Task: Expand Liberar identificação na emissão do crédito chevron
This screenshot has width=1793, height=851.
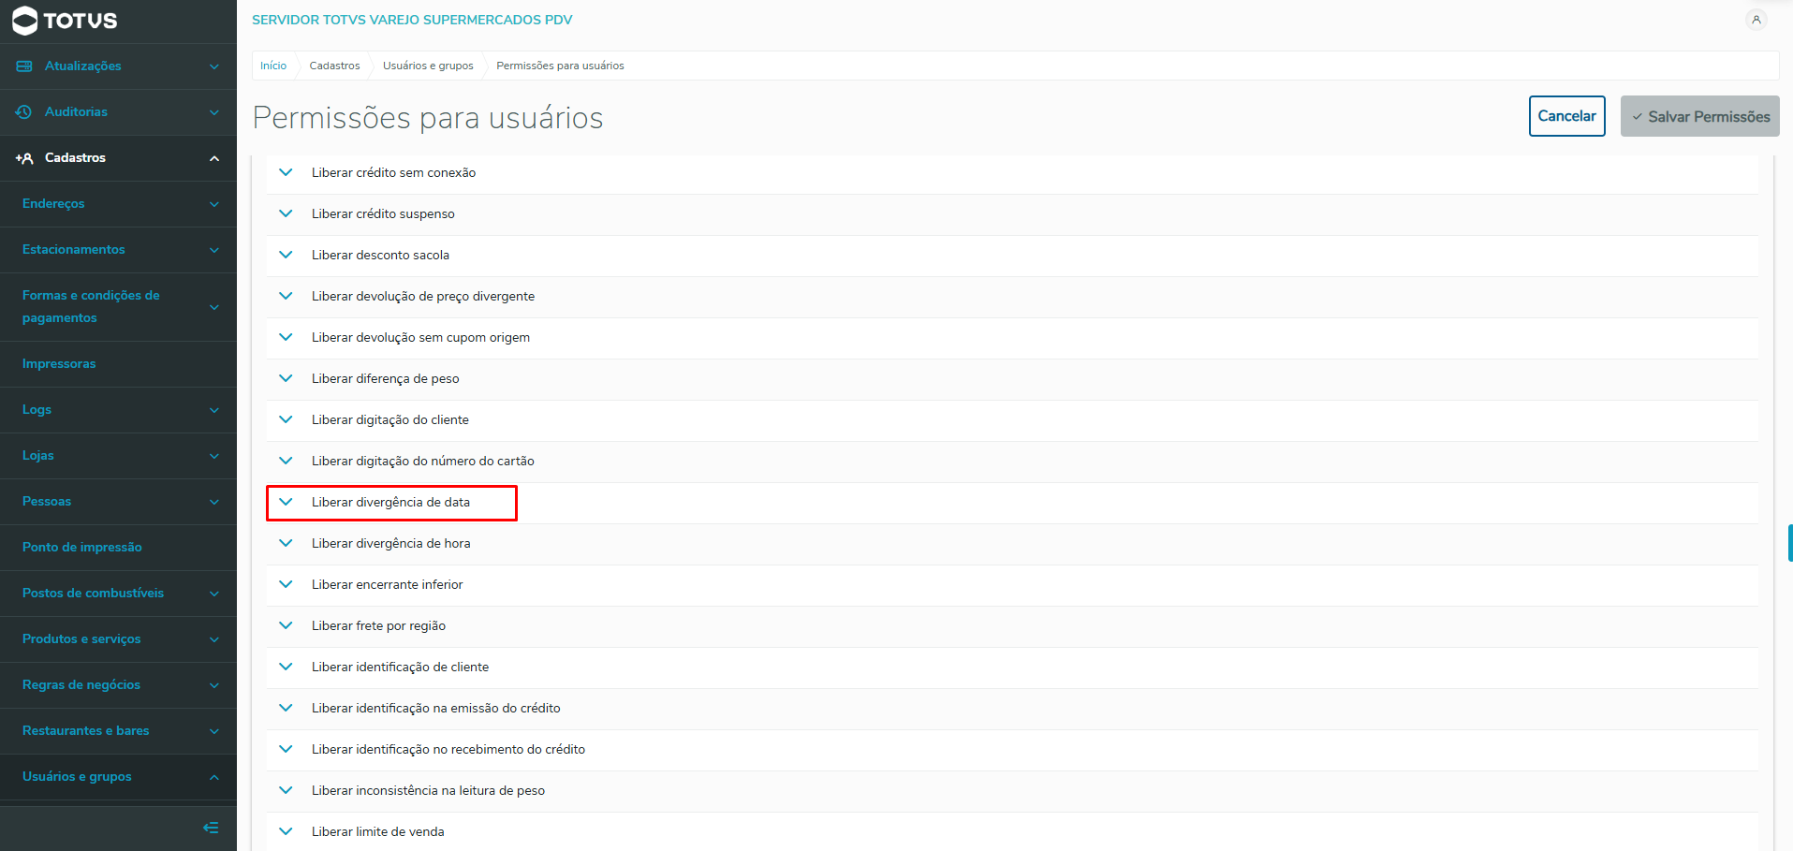Action: pos(286,708)
